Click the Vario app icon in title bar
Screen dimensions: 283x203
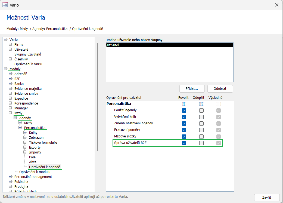[x=5, y=5]
